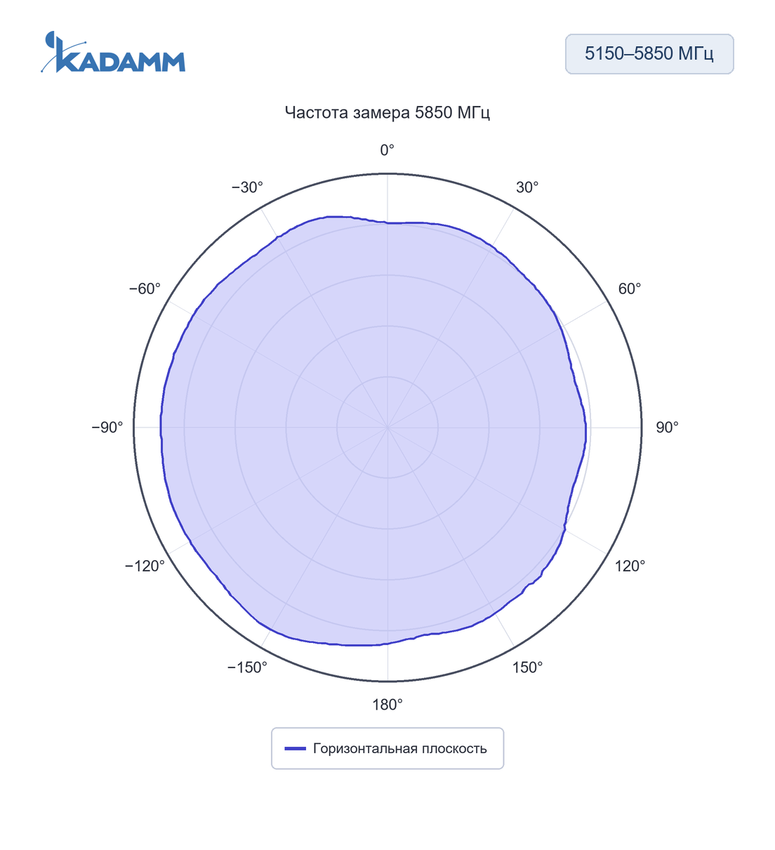Click the −30° angle label

(x=247, y=187)
